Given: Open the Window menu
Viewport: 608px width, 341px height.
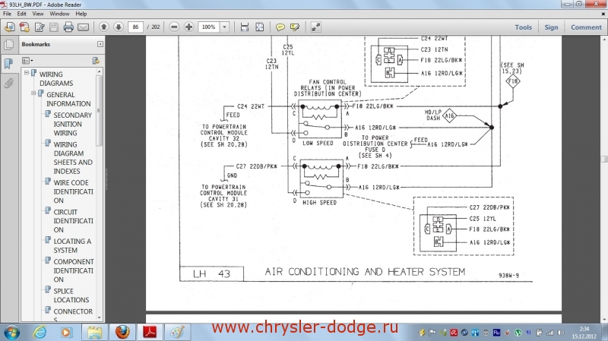Looking at the screenshot, I should [59, 14].
